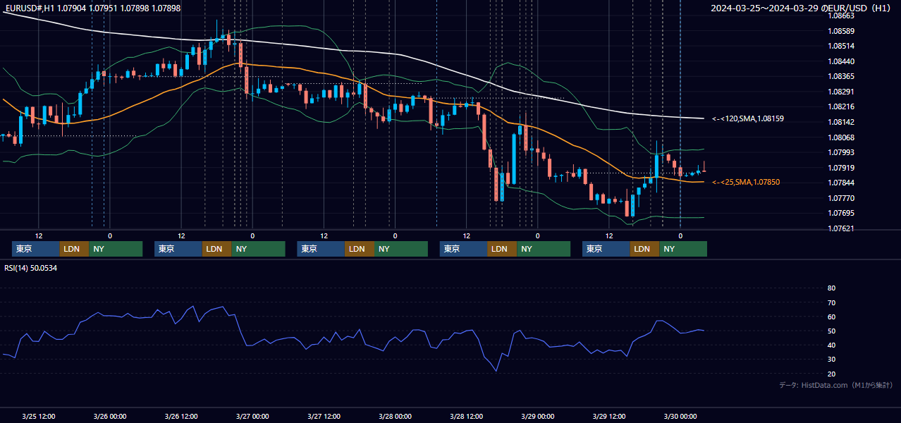901x423 pixels.
Task: Select price level 1.07695 on the axis
Action: point(842,213)
